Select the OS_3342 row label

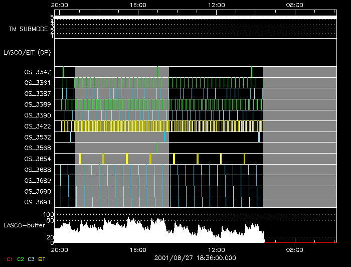pos(37,72)
